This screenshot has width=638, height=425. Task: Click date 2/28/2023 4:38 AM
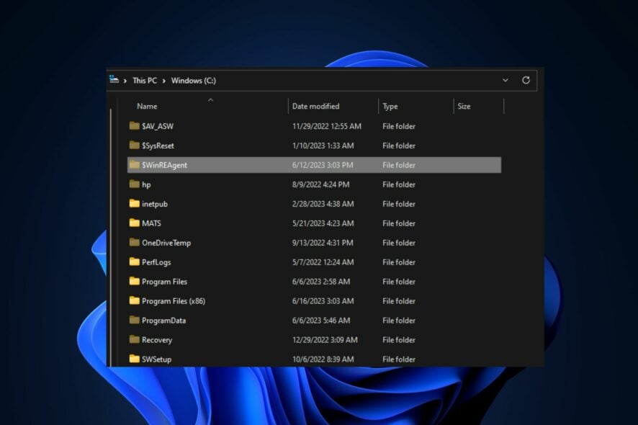tap(323, 204)
